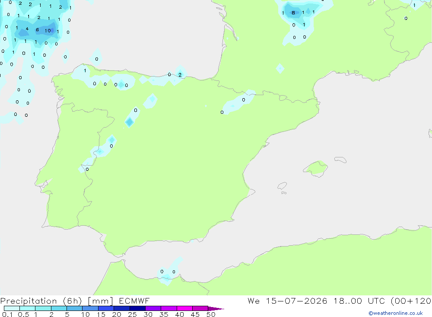Viewport: 432px width, 317px height.
Task: Click the legend label '0.1'
Action: click(x=7, y=314)
